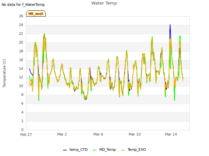Click the Mar 2 x-axis label
This screenshot has height=156, width=209.
[x=62, y=134]
